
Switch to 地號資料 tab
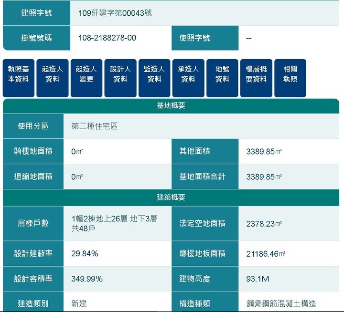[x=222, y=78]
